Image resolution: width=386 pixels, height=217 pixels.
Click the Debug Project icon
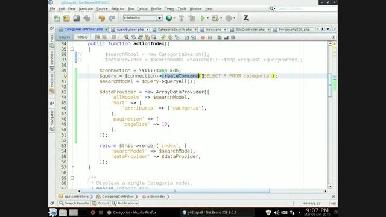click(x=215, y=18)
